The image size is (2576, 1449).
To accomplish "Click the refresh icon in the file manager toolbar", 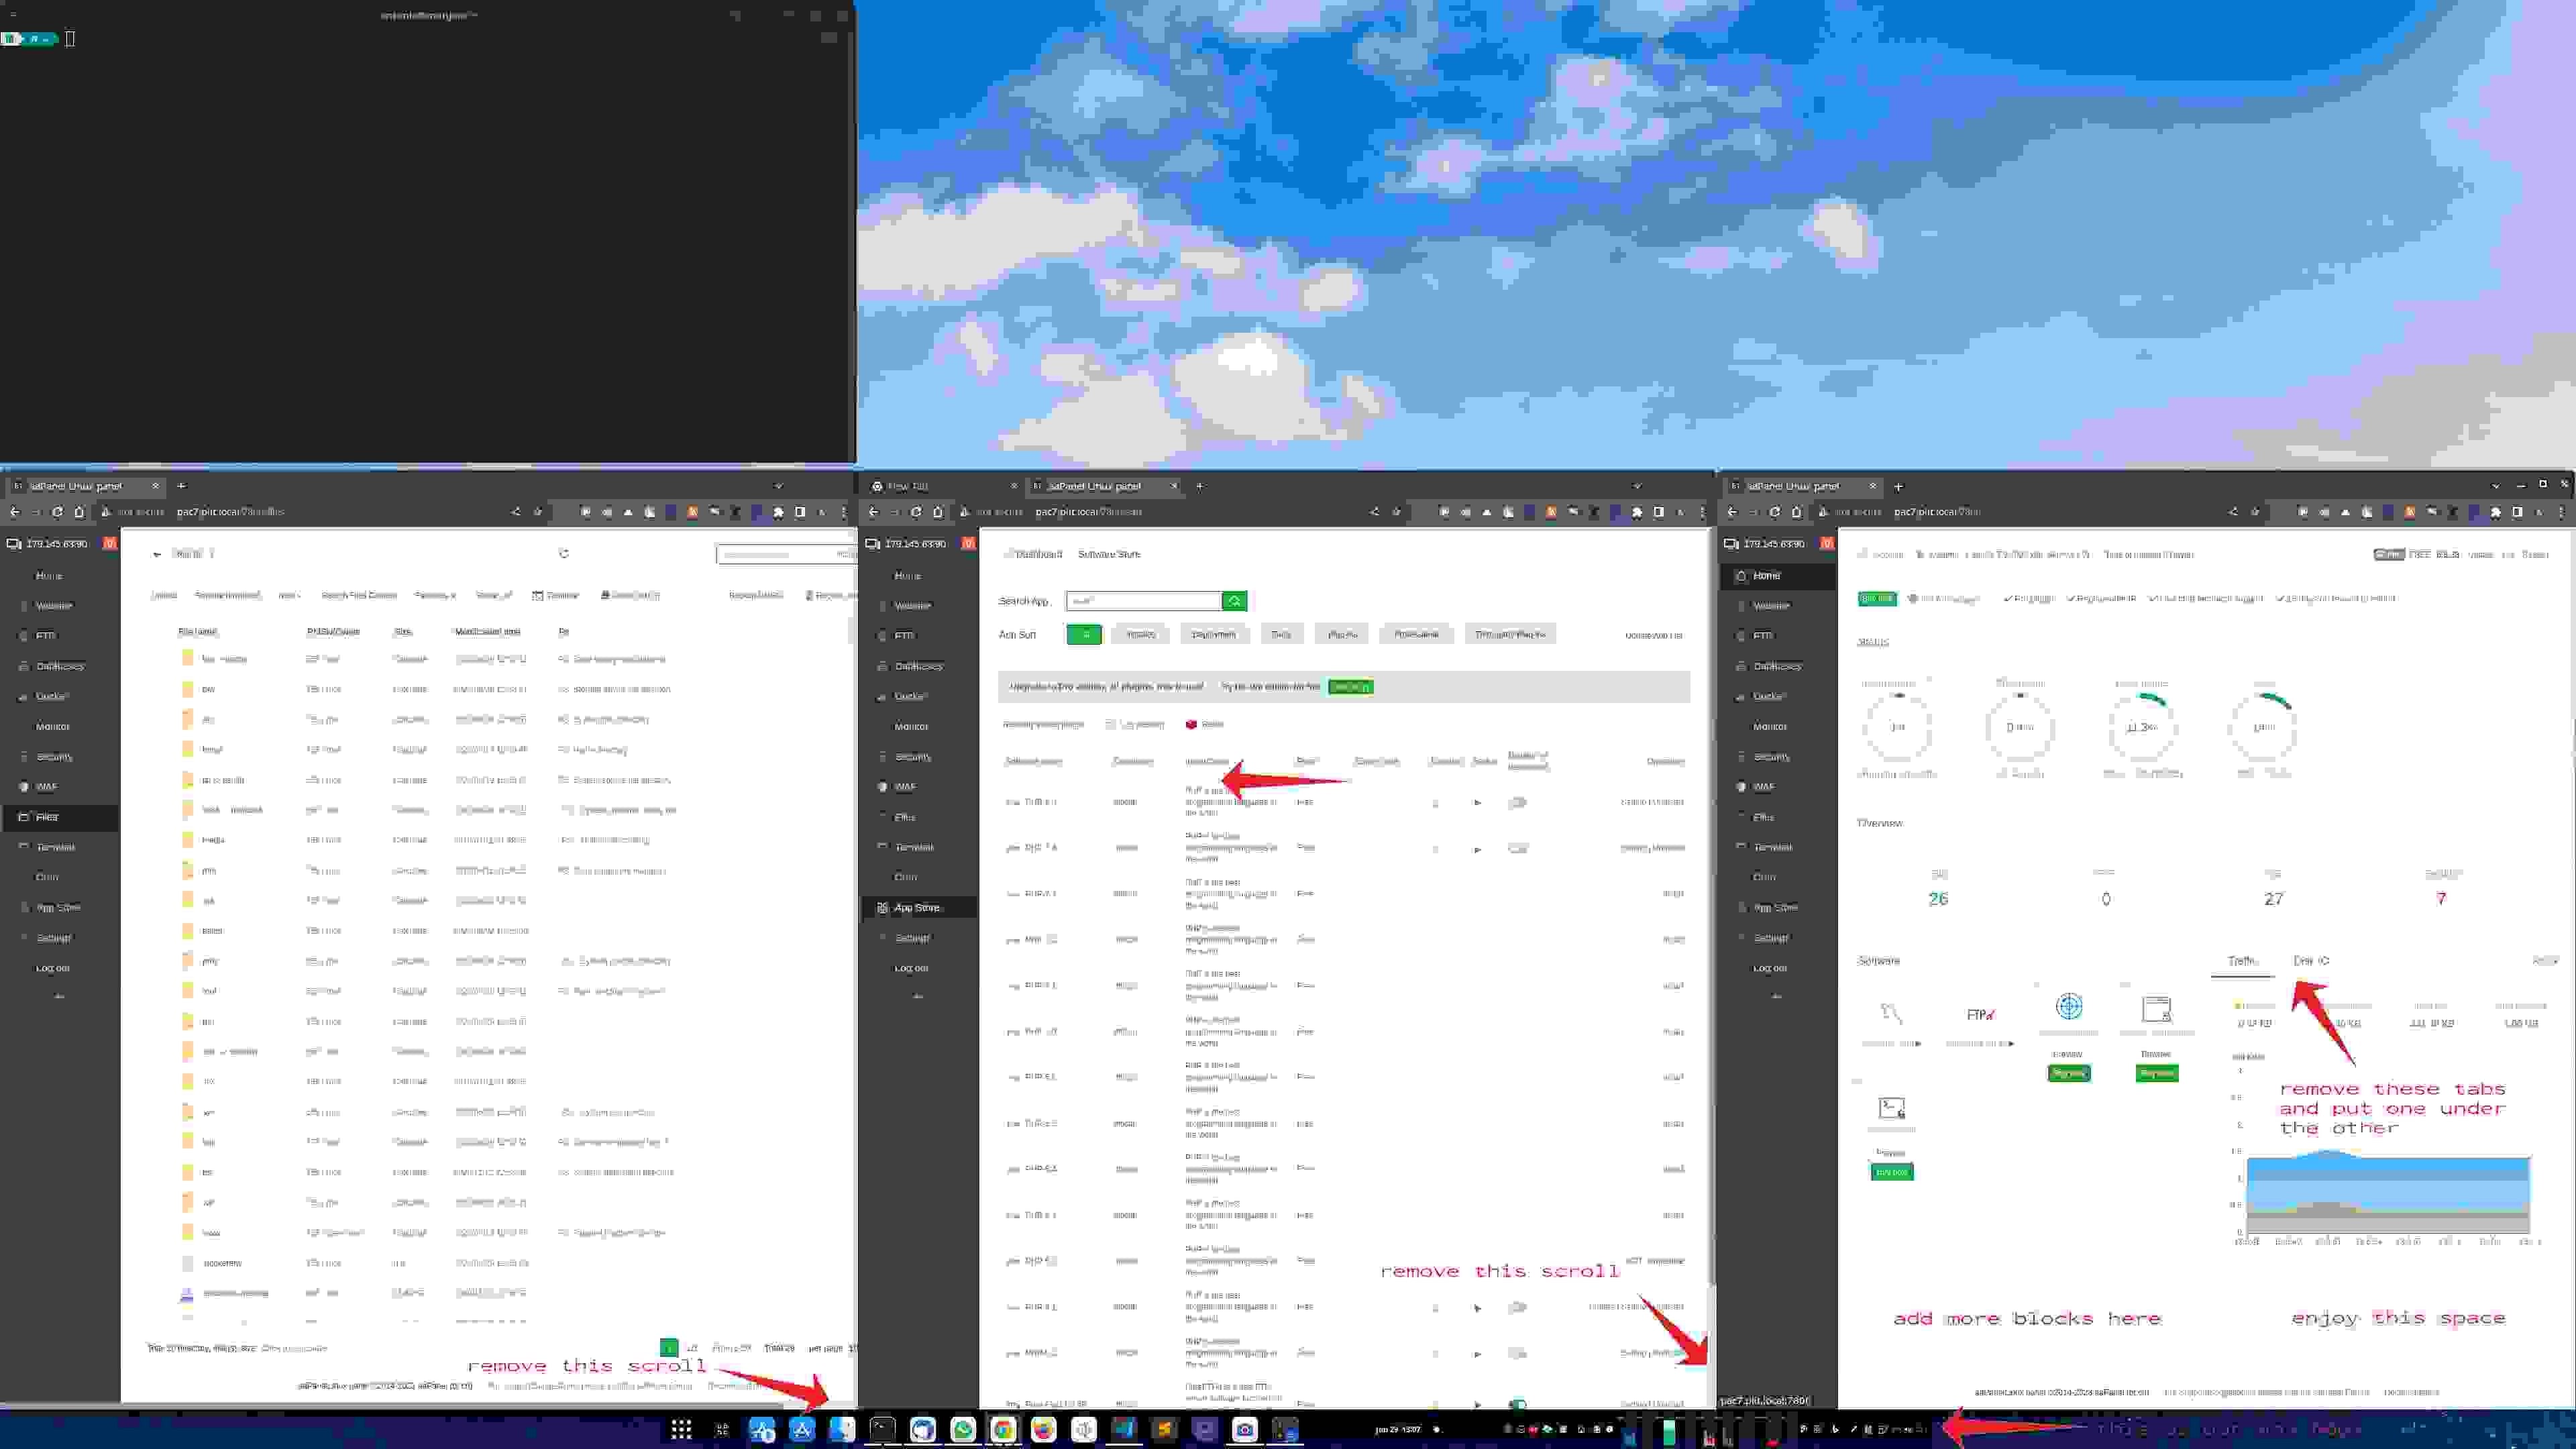I will 564,553.
